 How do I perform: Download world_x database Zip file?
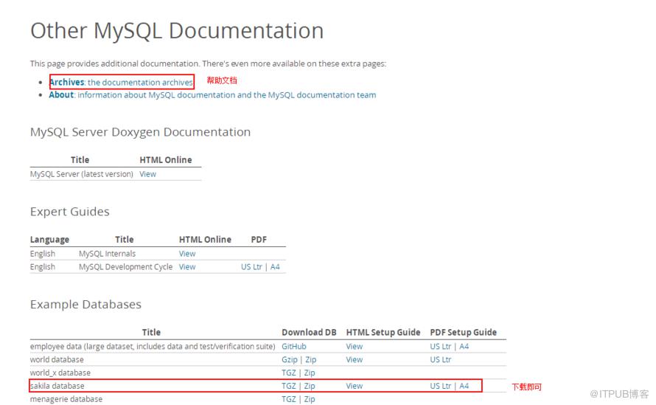tap(309, 373)
